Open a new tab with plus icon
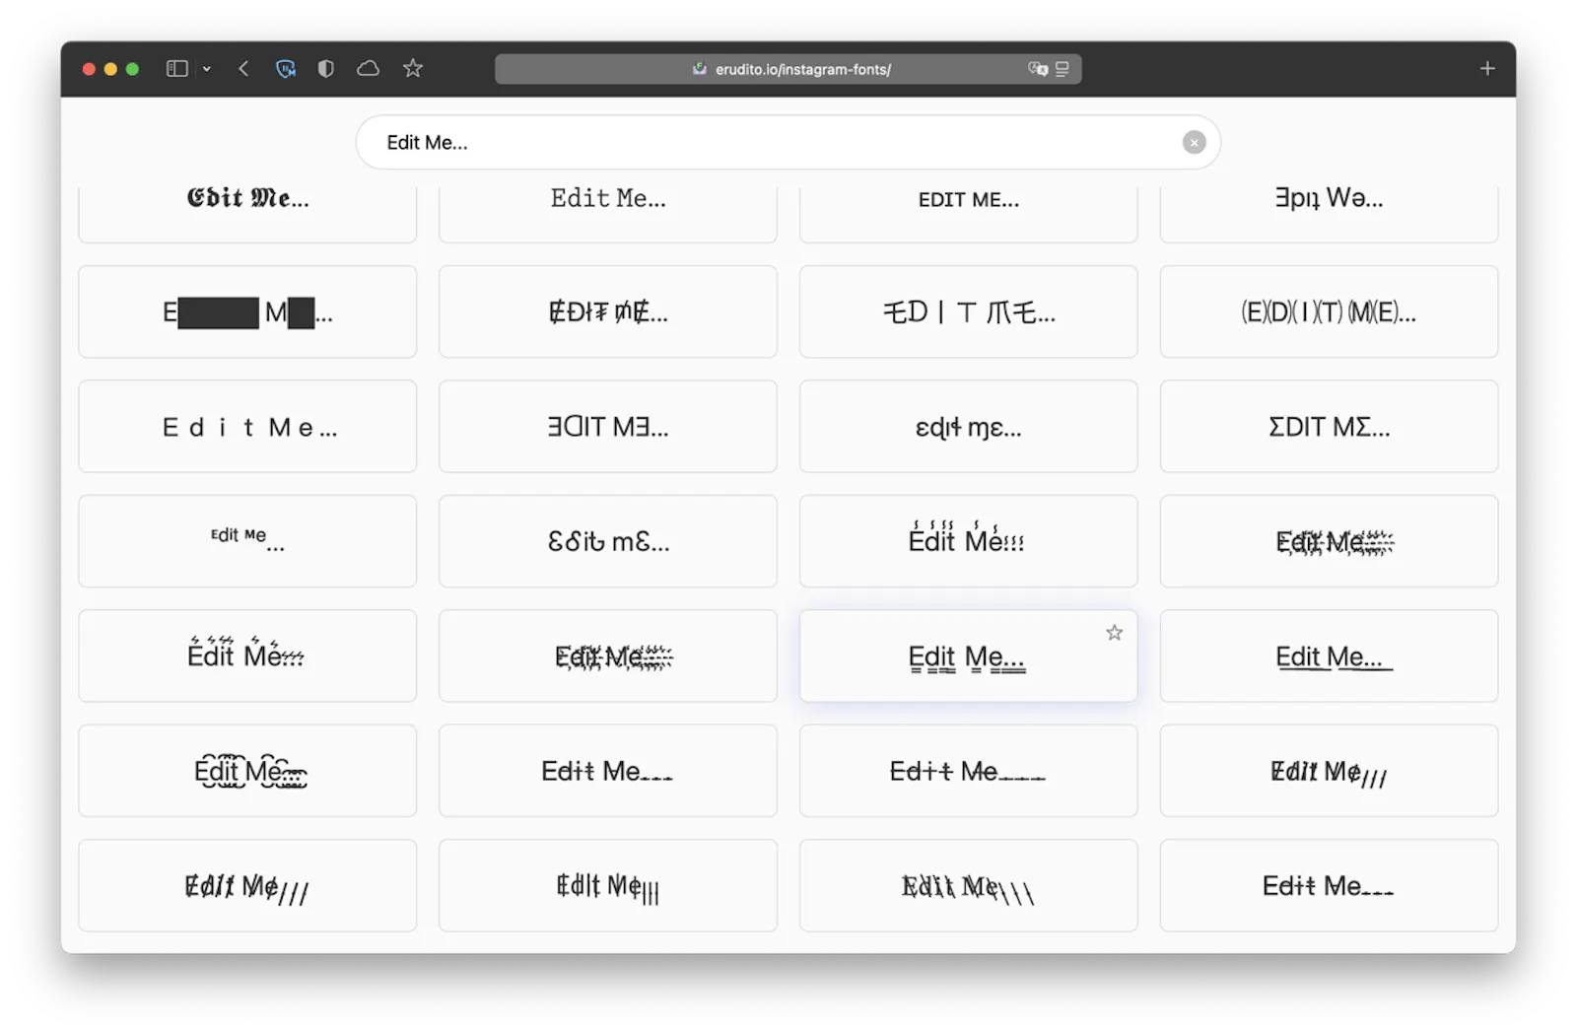 (x=1487, y=69)
